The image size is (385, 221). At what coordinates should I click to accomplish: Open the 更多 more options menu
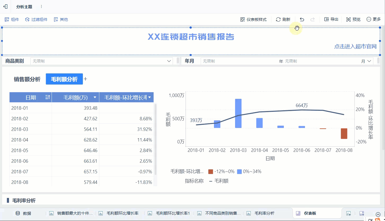[373, 19]
